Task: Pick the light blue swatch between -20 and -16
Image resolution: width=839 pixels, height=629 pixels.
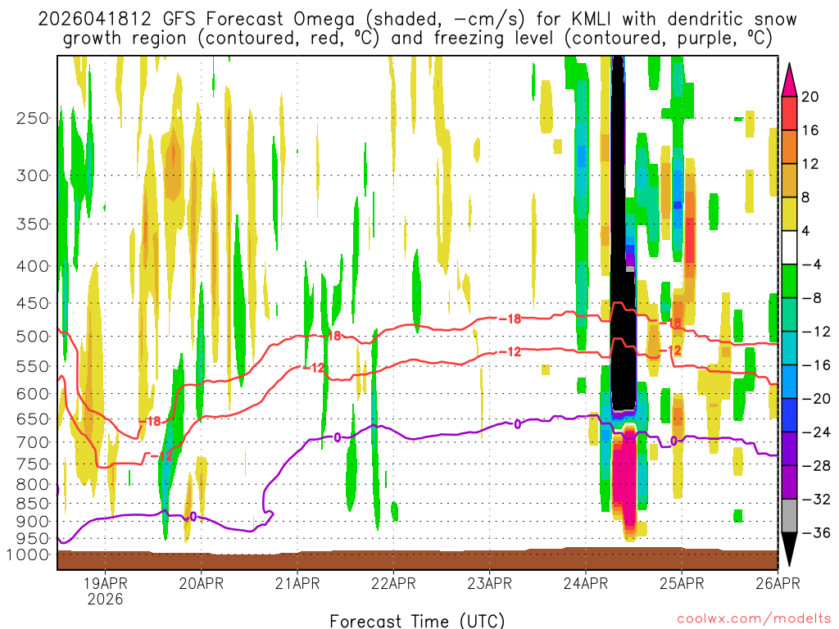Action: coord(789,382)
